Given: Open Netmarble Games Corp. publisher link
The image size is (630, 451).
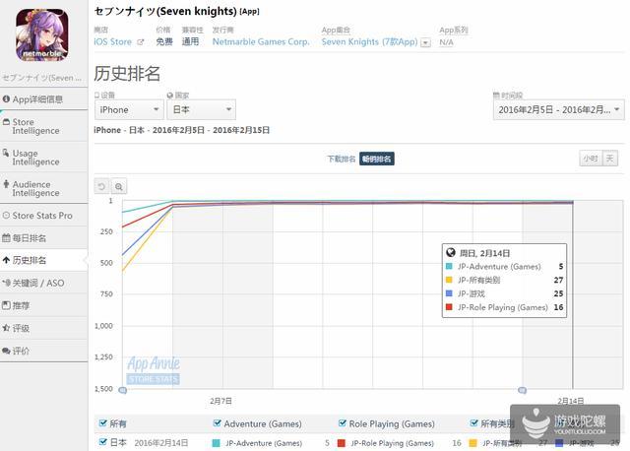Looking at the screenshot, I should 261,41.
